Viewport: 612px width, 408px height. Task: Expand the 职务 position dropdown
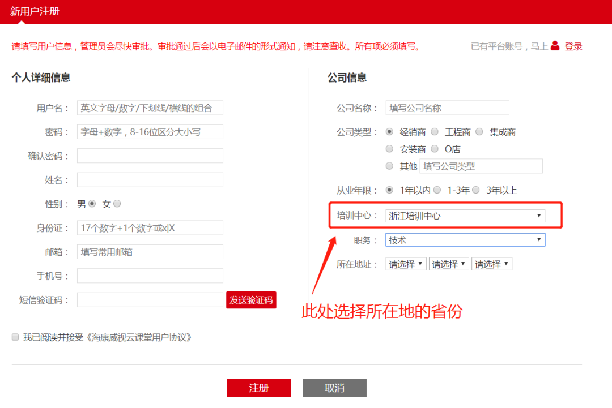[x=465, y=240]
